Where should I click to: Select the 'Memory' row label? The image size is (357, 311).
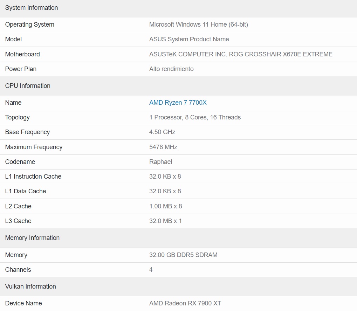pyautogui.click(x=16, y=255)
